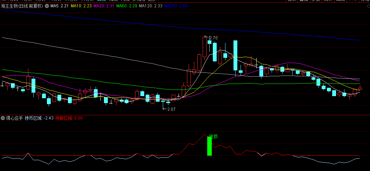The image size is (370, 171).
Task: Click the 持币区域: -2.43 value
Action: [39, 118]
